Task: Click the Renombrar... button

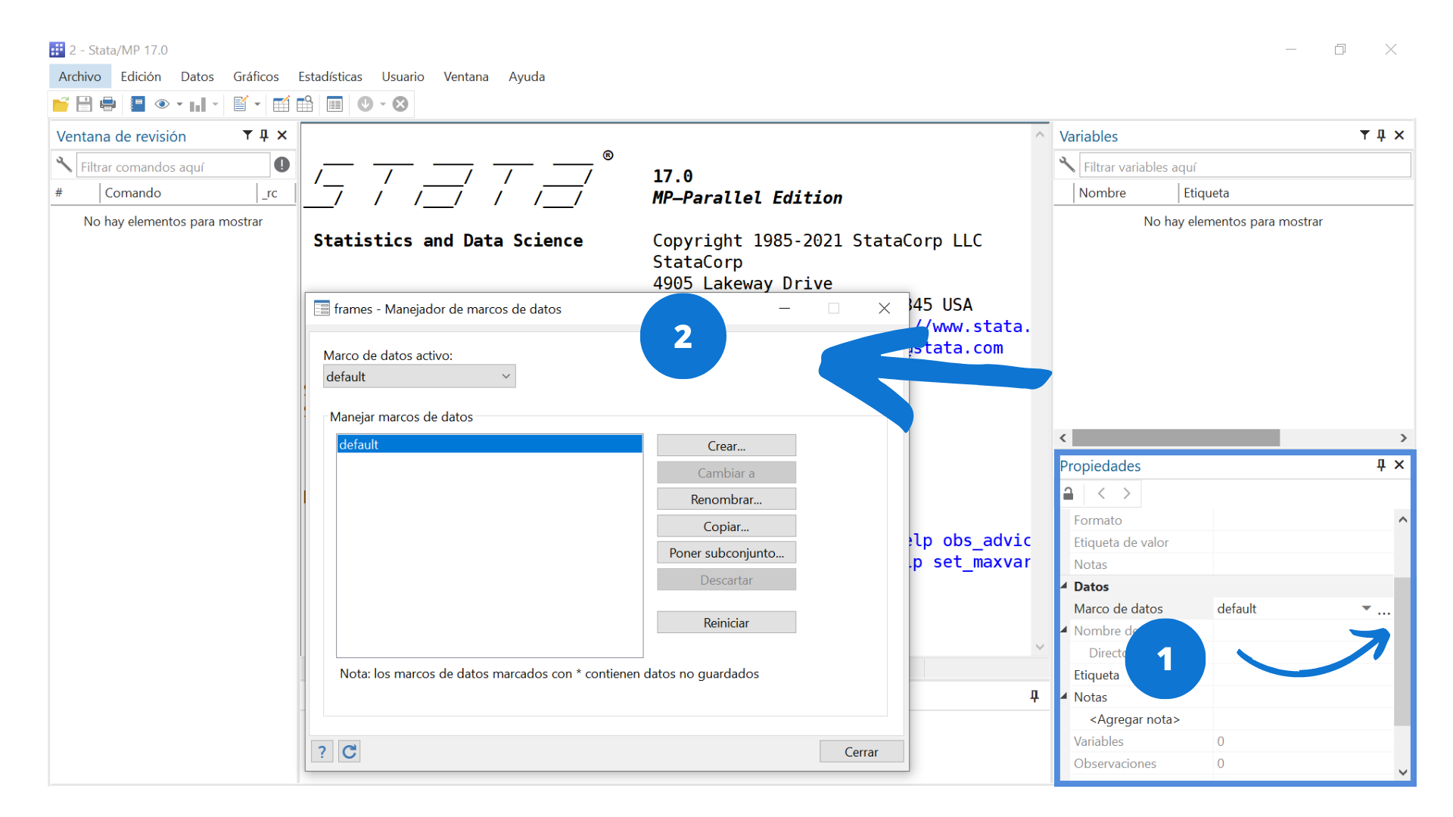Action: click(726, 499)
